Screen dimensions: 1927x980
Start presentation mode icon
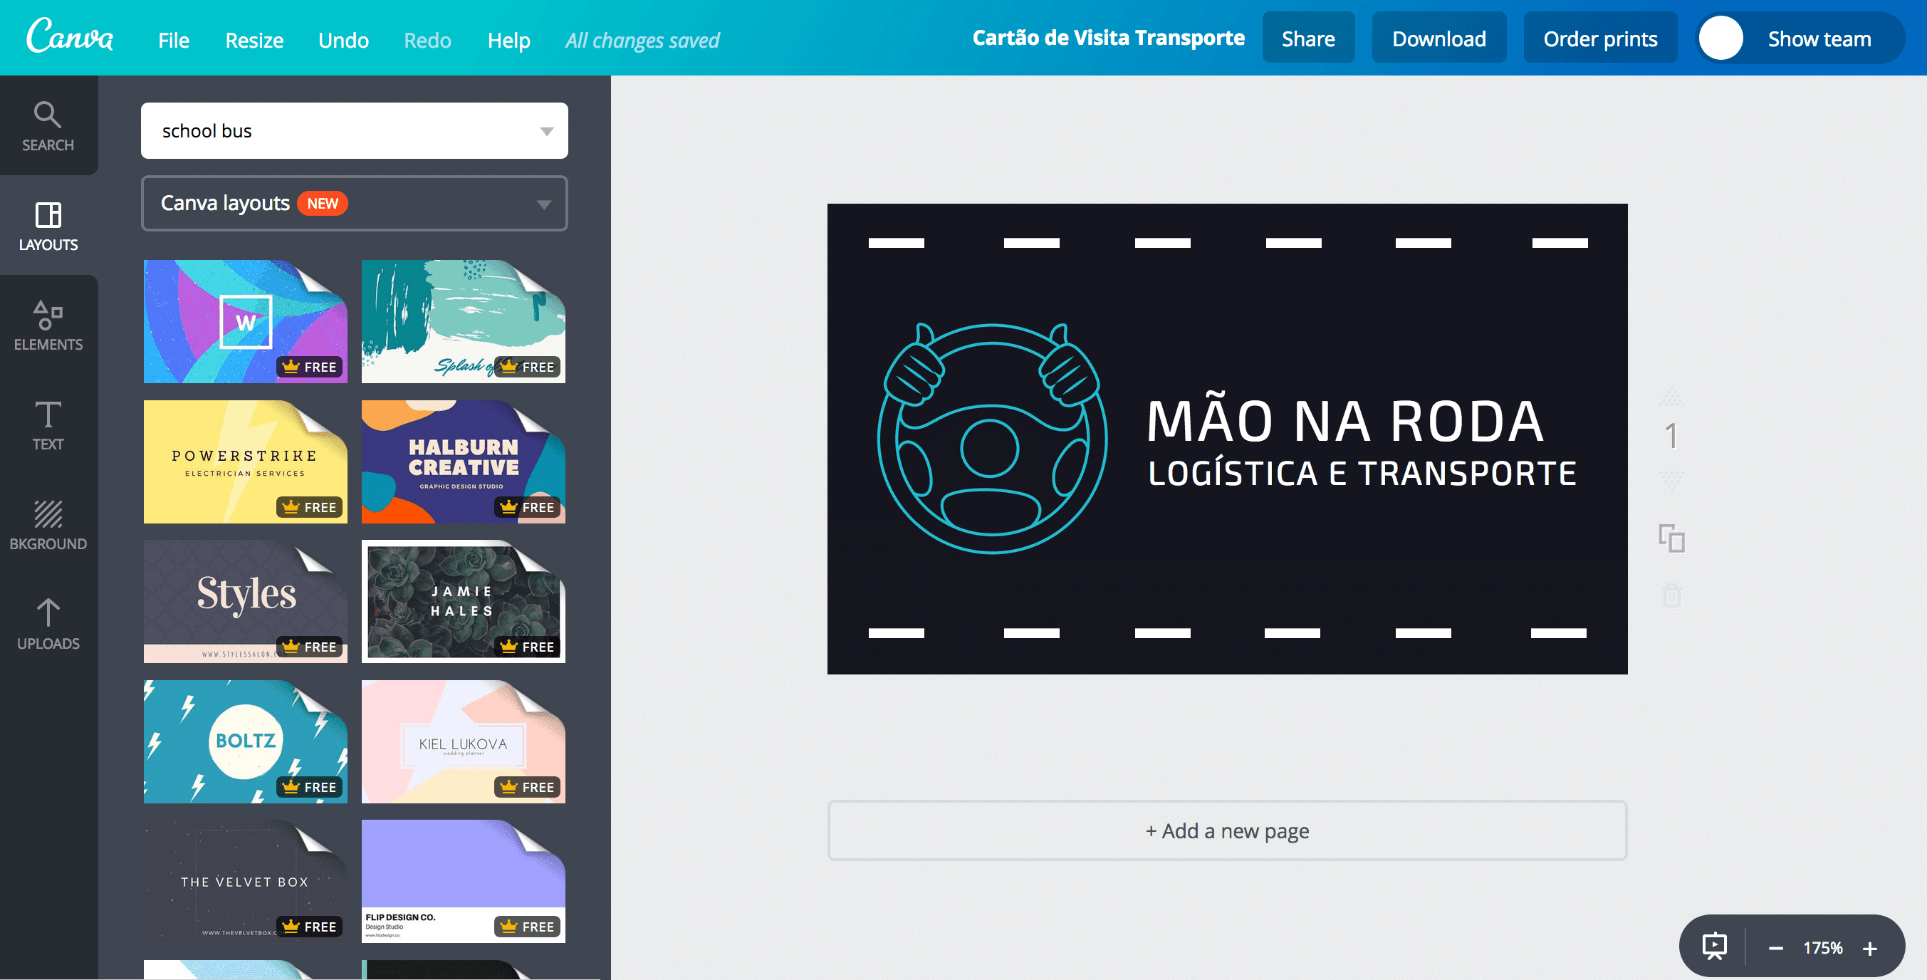pos(1715,947)
